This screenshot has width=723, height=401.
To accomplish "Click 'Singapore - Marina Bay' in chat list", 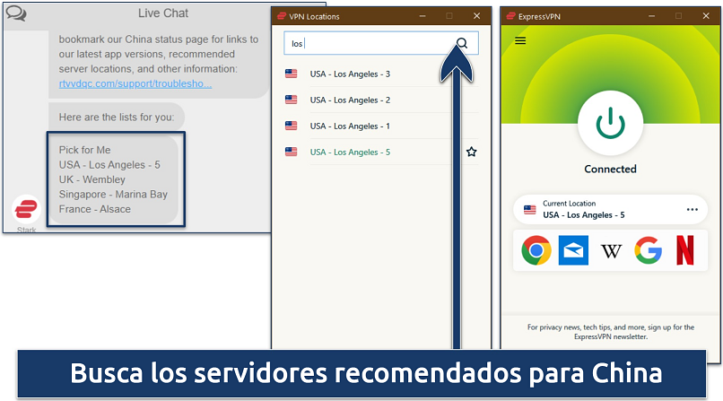I will pyautogui.click(x=113, y=194).
